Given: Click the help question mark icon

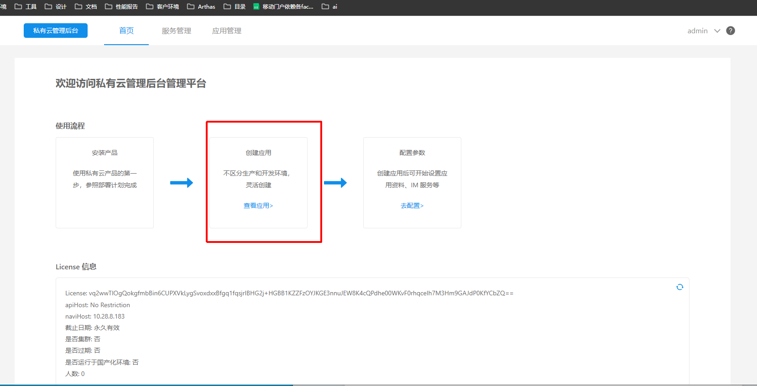Looking at the screenshot, I should pyautogui.click(x=731, y=31).
